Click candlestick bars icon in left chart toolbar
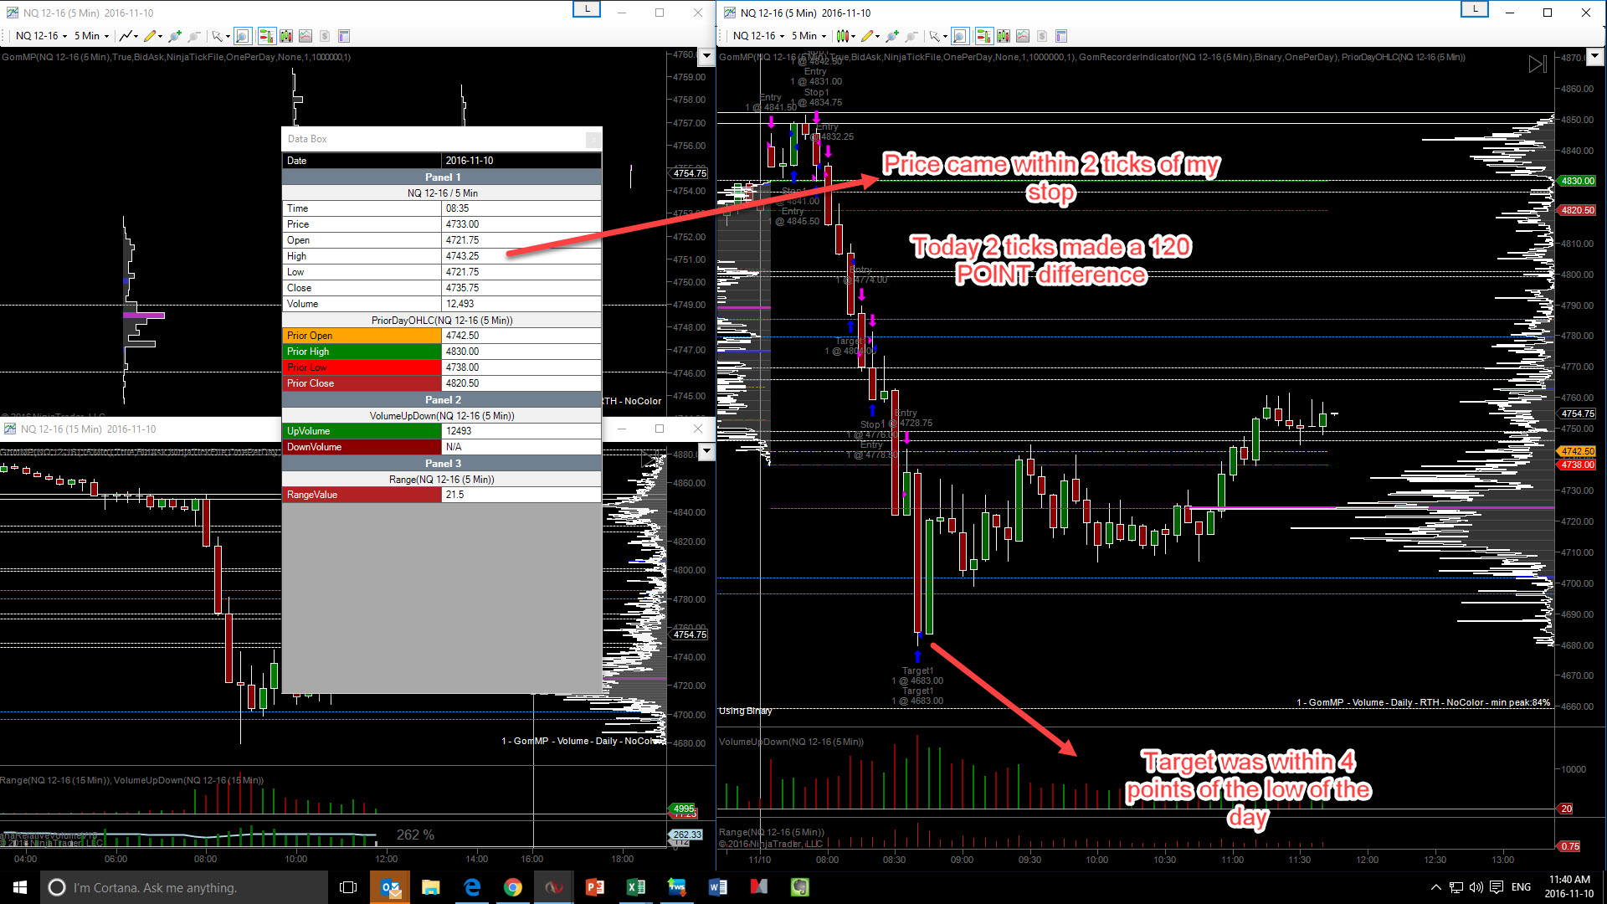Viewport: 1607px width, 904px height. click(x=286, y=36)
